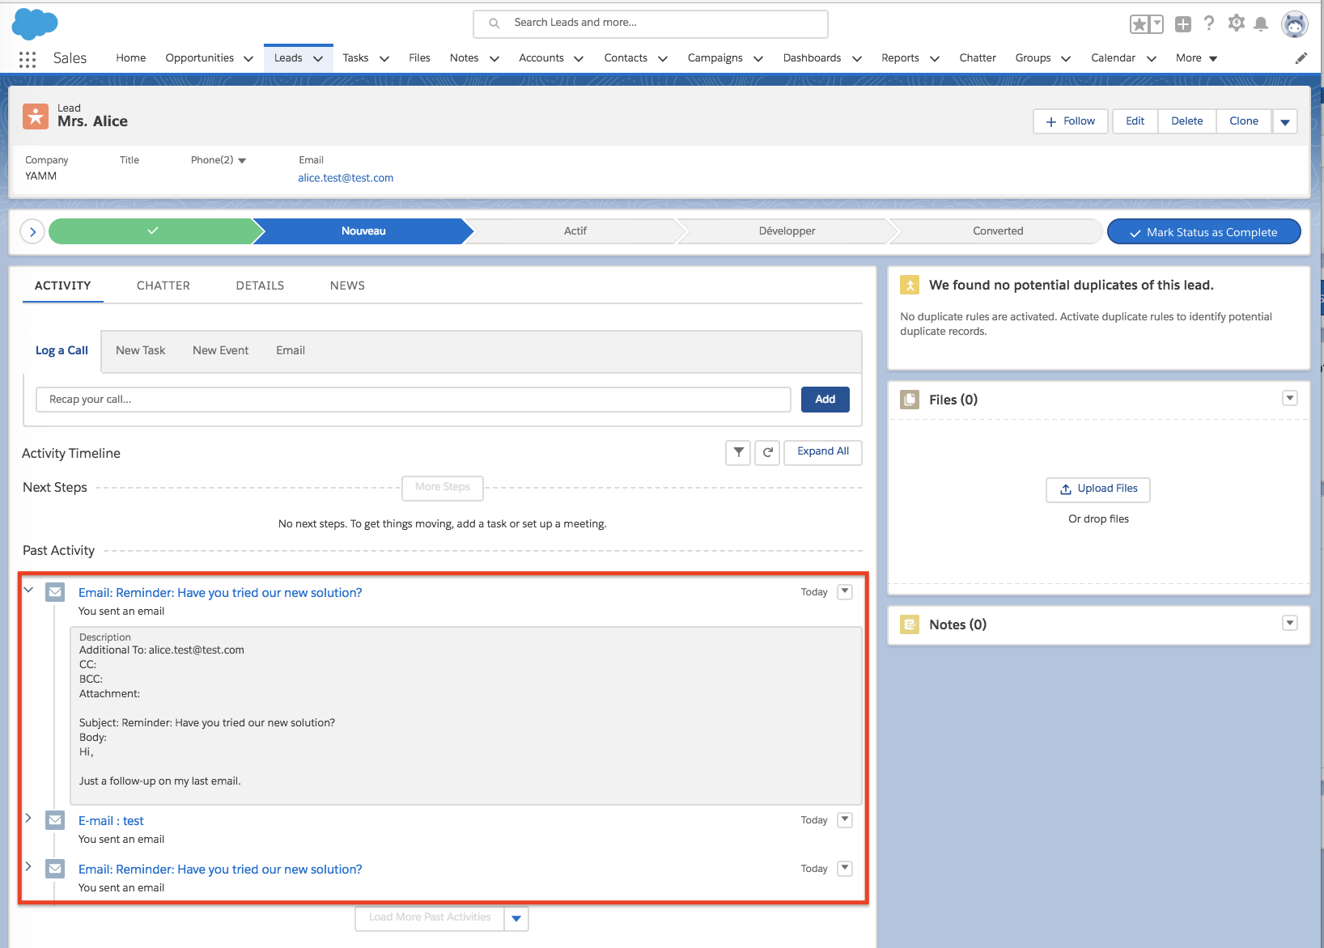Open the Files panel dropdown menu
The image size is (1324, 948).
1290,398
